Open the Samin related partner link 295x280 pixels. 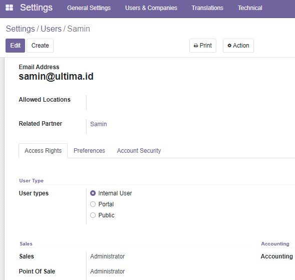click(99, 124)
